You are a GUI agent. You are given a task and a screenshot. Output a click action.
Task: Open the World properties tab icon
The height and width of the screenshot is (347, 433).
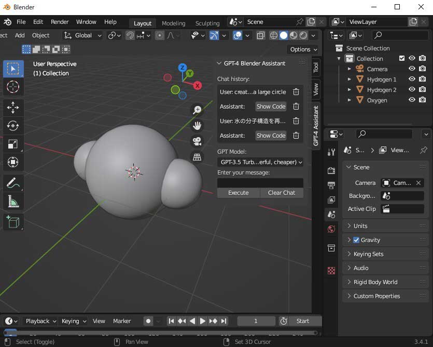[x=331, y=229]
